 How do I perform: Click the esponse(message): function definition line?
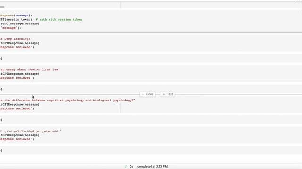coord(16,15)
